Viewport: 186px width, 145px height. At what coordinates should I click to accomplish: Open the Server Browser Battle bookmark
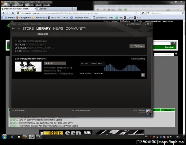pyautogui.click(x=104, y=18)
